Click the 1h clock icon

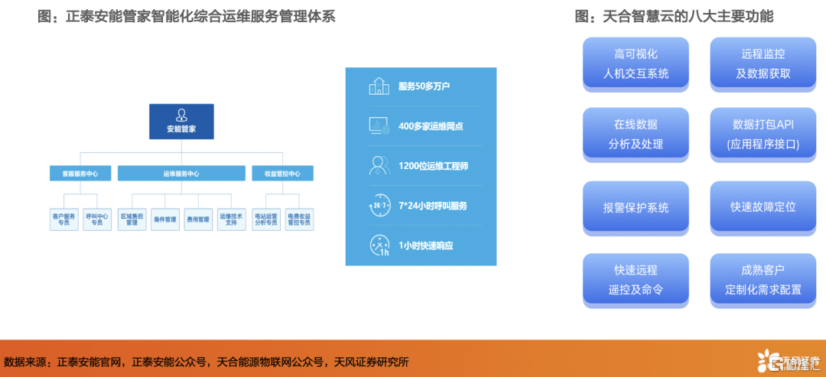click(379, 245)
